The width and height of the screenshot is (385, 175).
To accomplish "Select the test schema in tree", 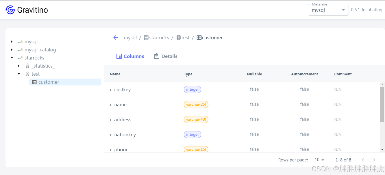I will 36,74.
